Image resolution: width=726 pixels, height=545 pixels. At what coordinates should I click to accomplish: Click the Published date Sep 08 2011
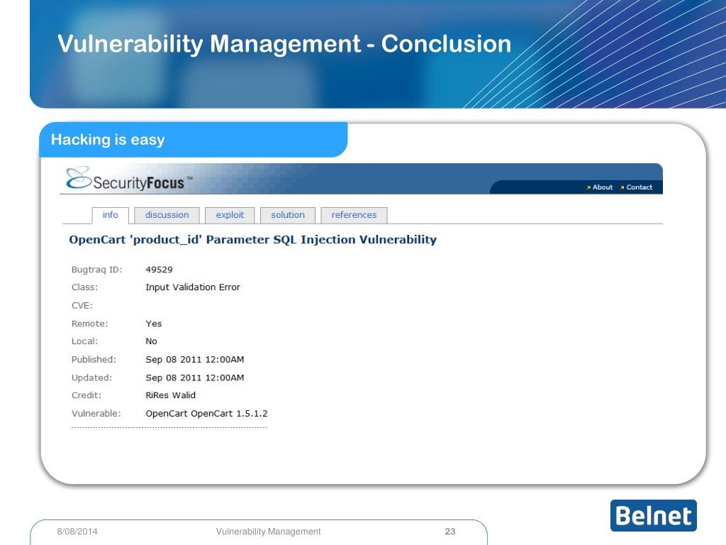(x=194, y=360)
